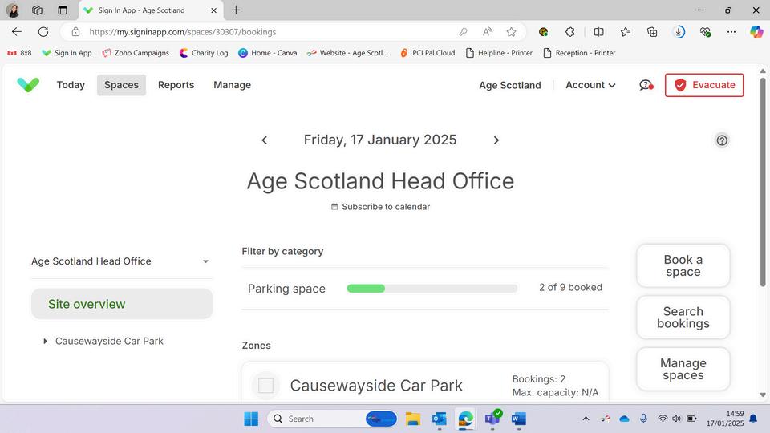Open Zoho Campaigns bookmark
The height and width of the screenshot is (433, 770).
point(136,53)
